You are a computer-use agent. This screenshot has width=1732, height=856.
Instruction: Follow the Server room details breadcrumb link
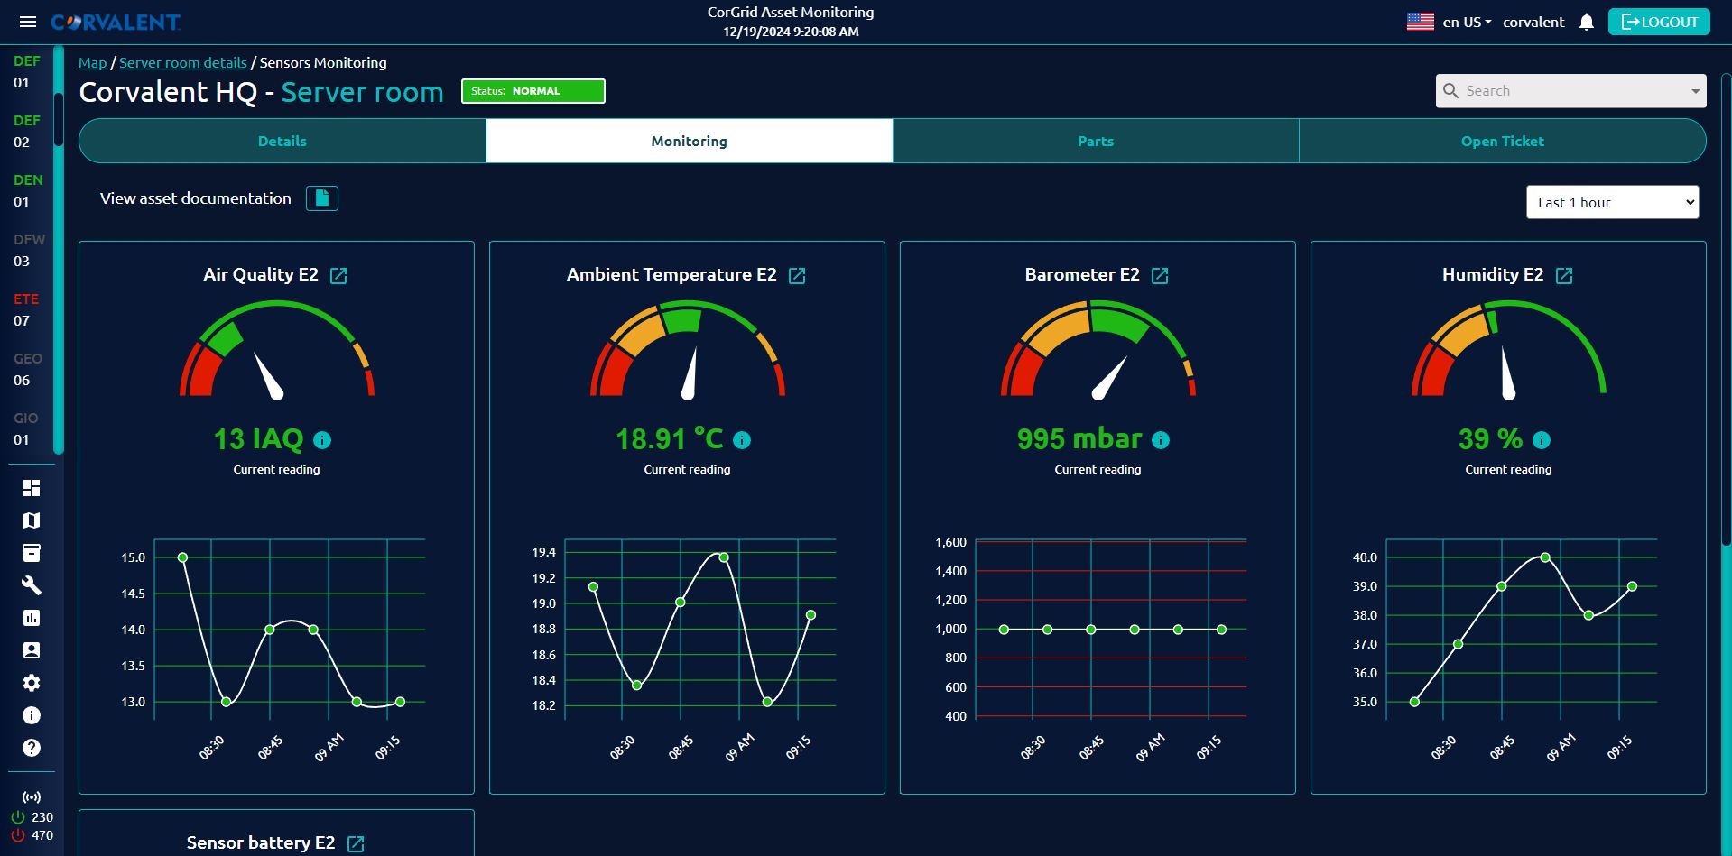183,63
